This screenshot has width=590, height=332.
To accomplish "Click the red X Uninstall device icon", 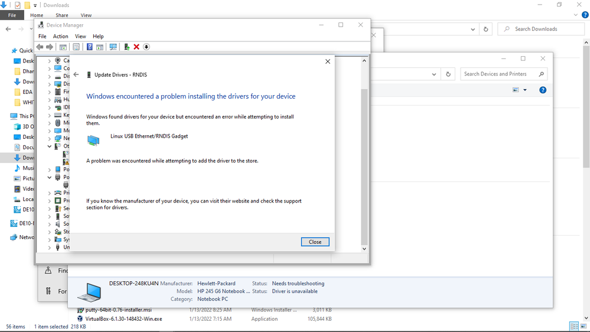I will coord(136,47).
